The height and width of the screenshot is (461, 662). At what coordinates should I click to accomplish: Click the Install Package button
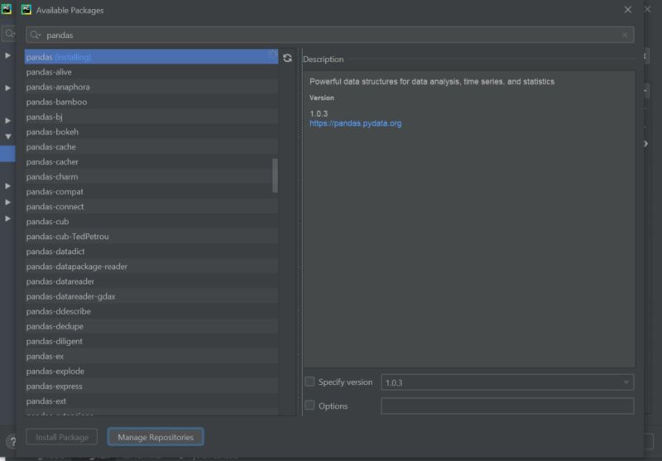[61, 437]
